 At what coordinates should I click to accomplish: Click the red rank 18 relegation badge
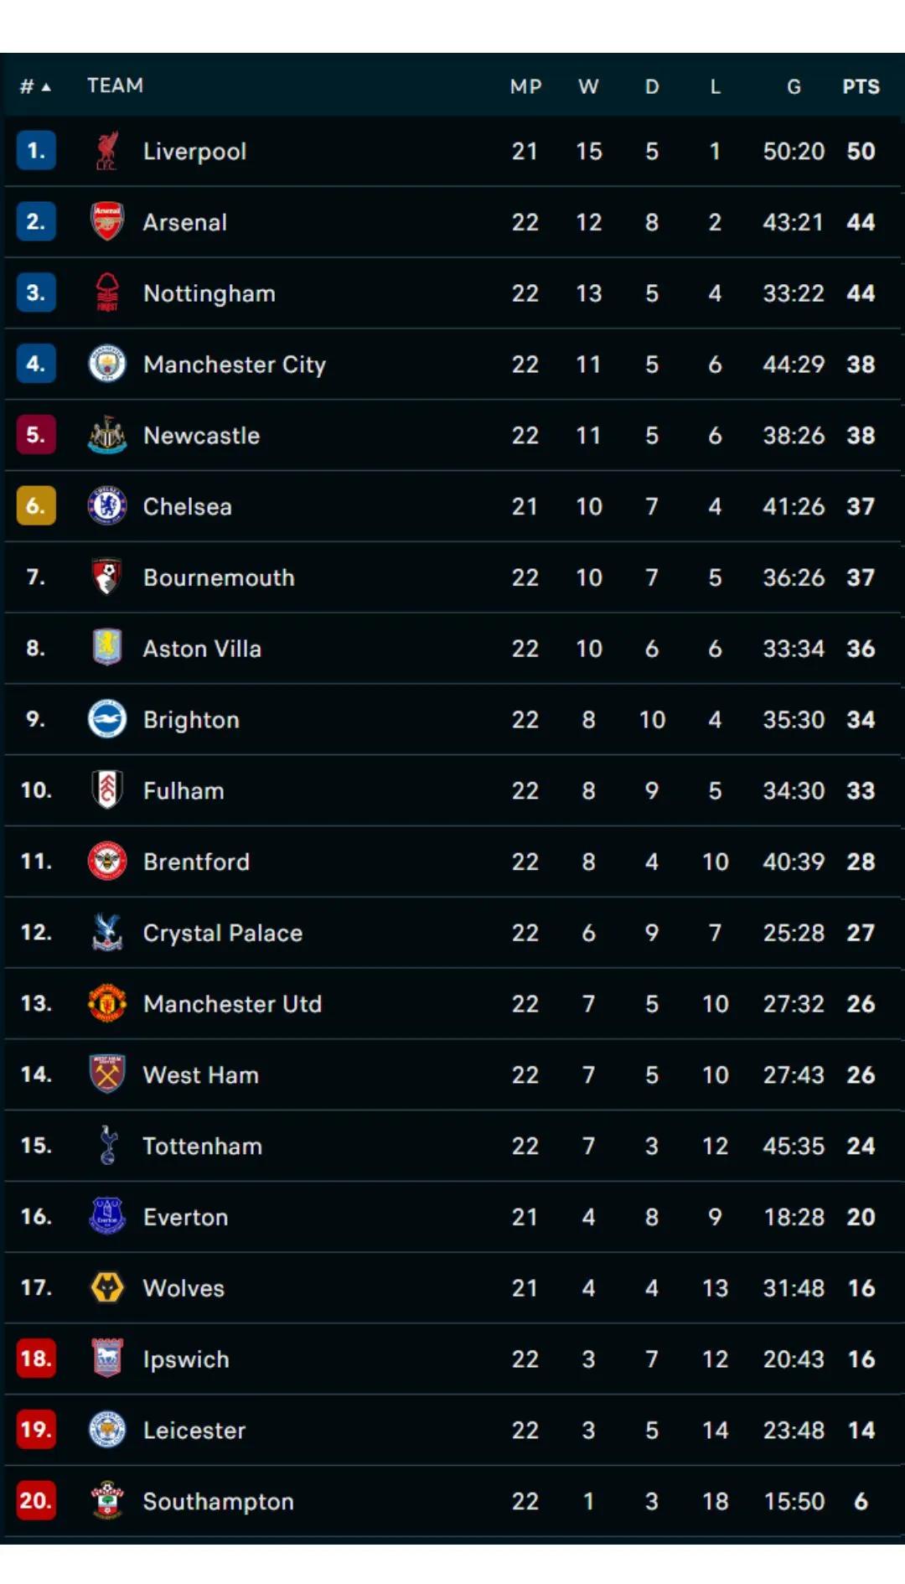tap(36, 1358)
